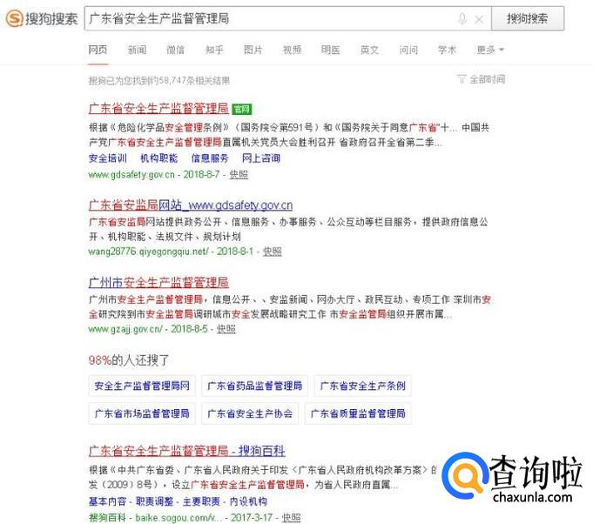Switch to the 英文 tab
This screenshot has width=593, height=524.
click(369, 50)
